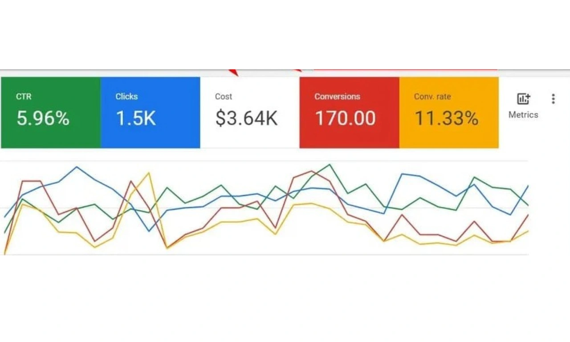The width and height of the screenshot is (570, 342).
Task: Click the blue line's lowest dip
Action: tap(149, 231)
